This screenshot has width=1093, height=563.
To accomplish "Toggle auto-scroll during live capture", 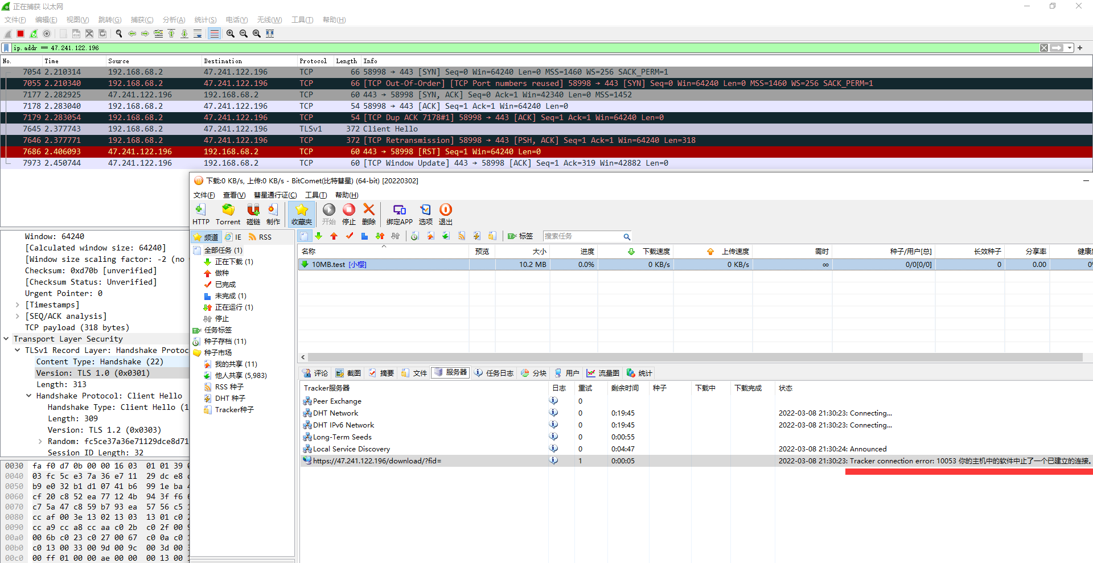I will (x=198, y=34).
